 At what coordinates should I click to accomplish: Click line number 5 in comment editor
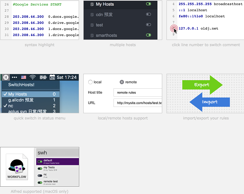coord(173,10)
